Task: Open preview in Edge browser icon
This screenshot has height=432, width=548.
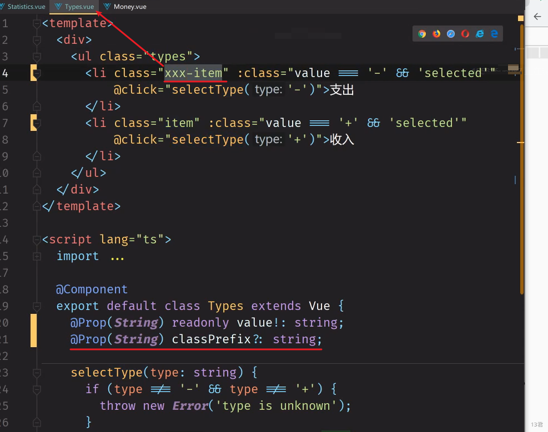Action: (x=494, y=34)
